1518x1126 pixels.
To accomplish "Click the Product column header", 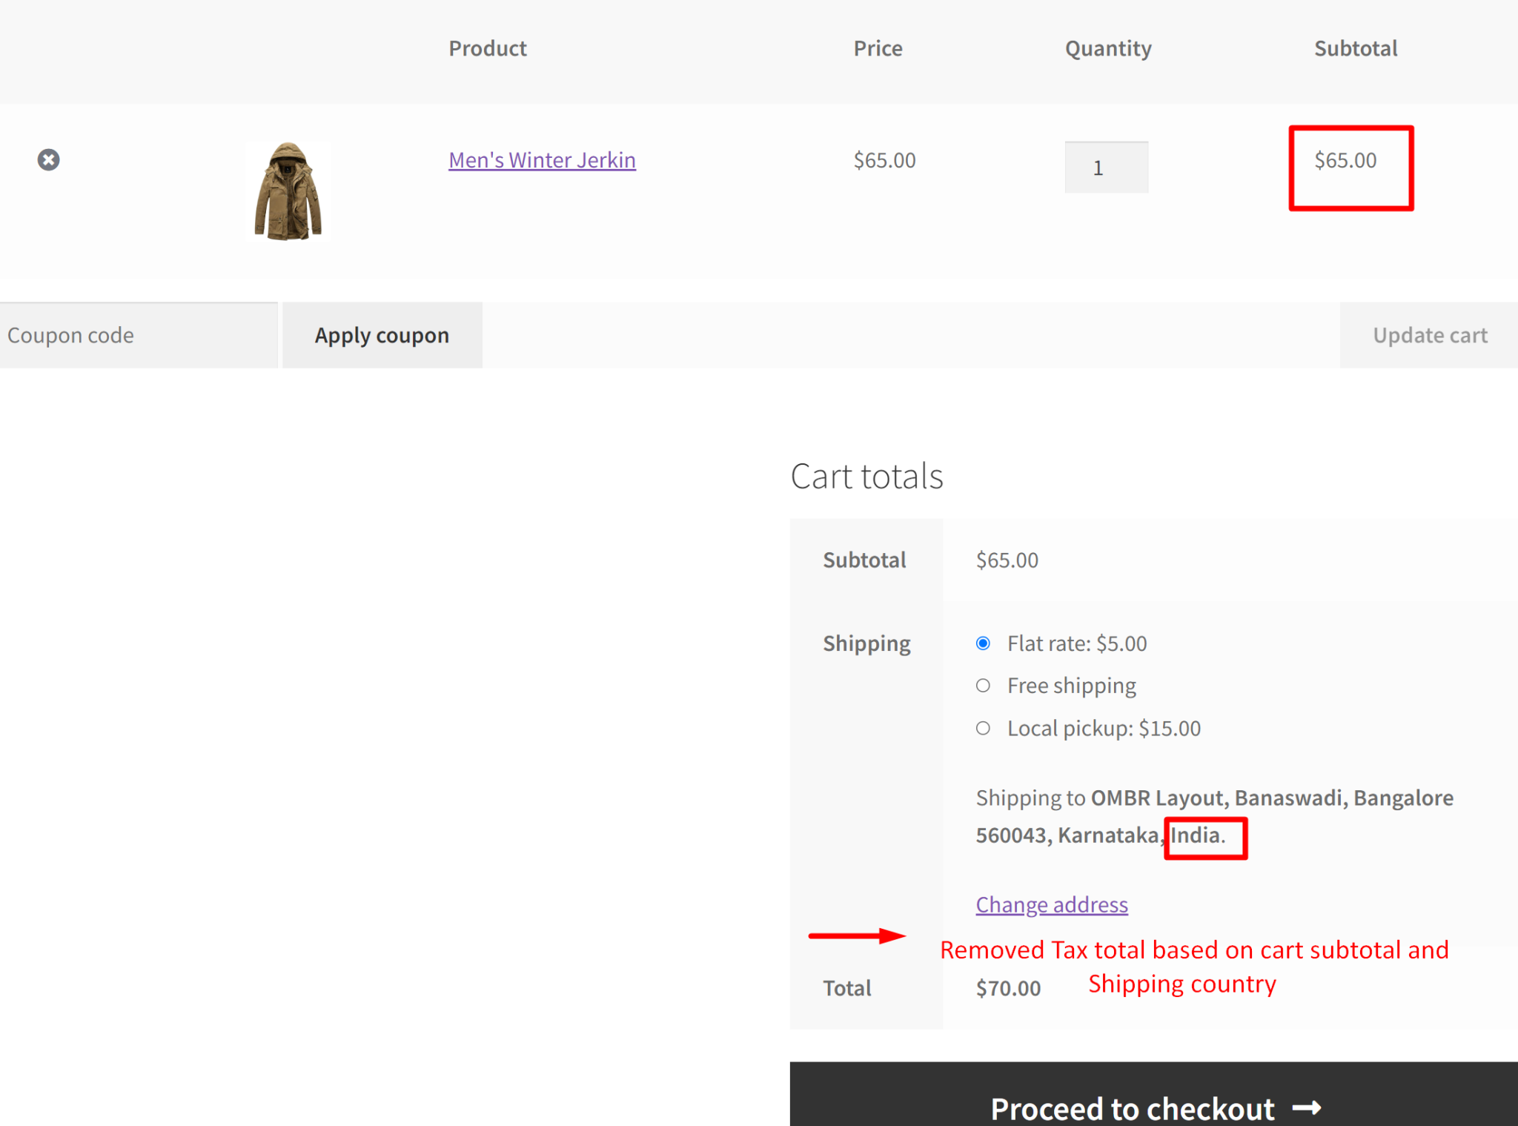I will tap(488, 47).
